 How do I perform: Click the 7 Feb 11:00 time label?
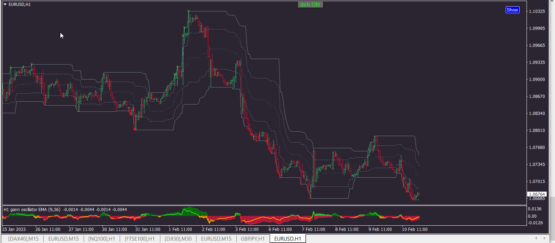tap(313, 229)
